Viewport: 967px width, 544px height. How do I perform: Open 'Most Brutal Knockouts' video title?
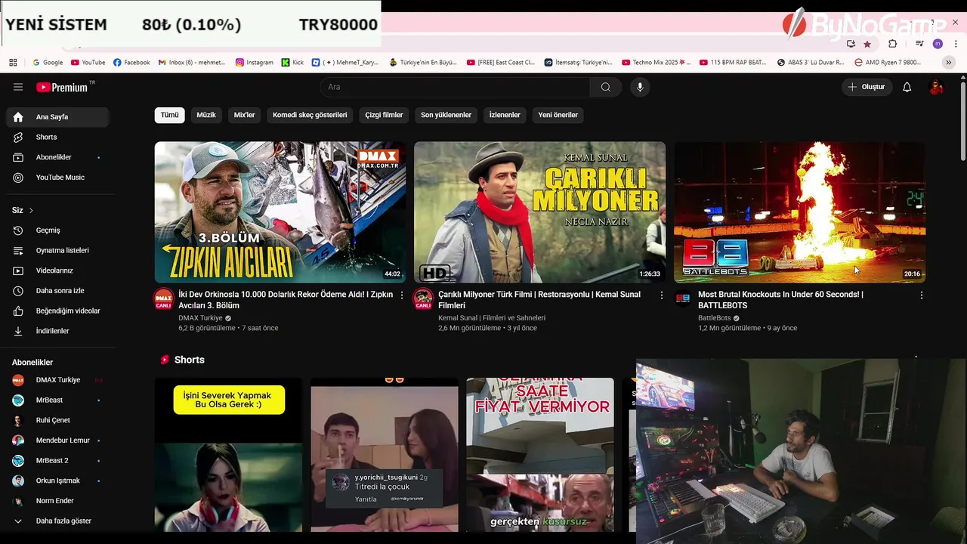click(x=780, y=300)
